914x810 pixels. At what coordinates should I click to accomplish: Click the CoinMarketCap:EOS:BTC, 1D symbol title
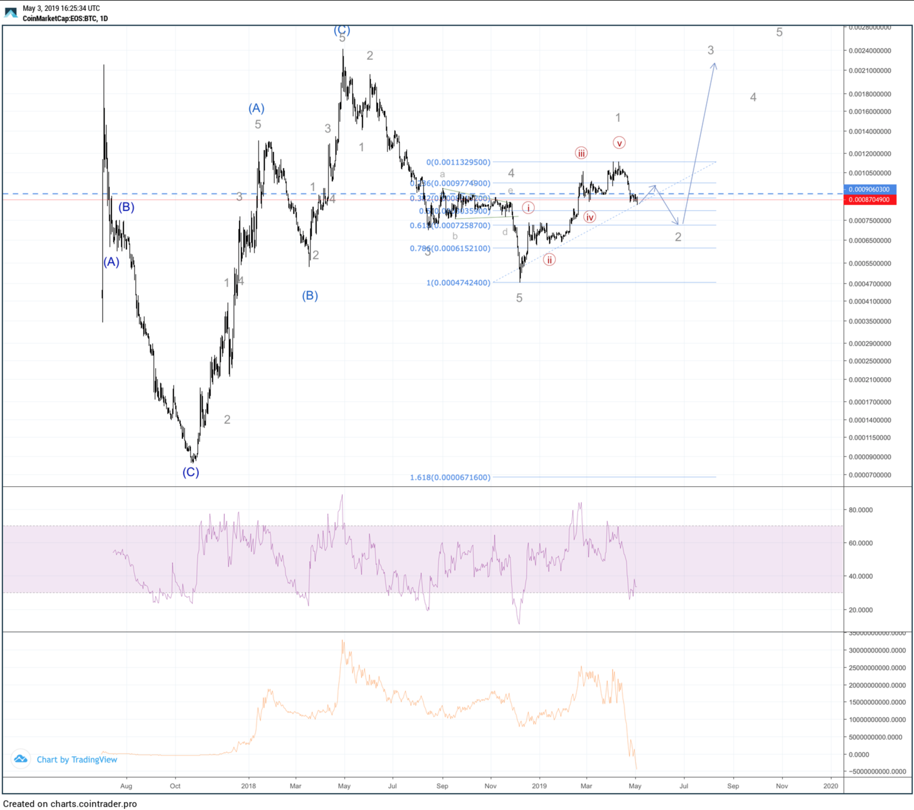65,18
